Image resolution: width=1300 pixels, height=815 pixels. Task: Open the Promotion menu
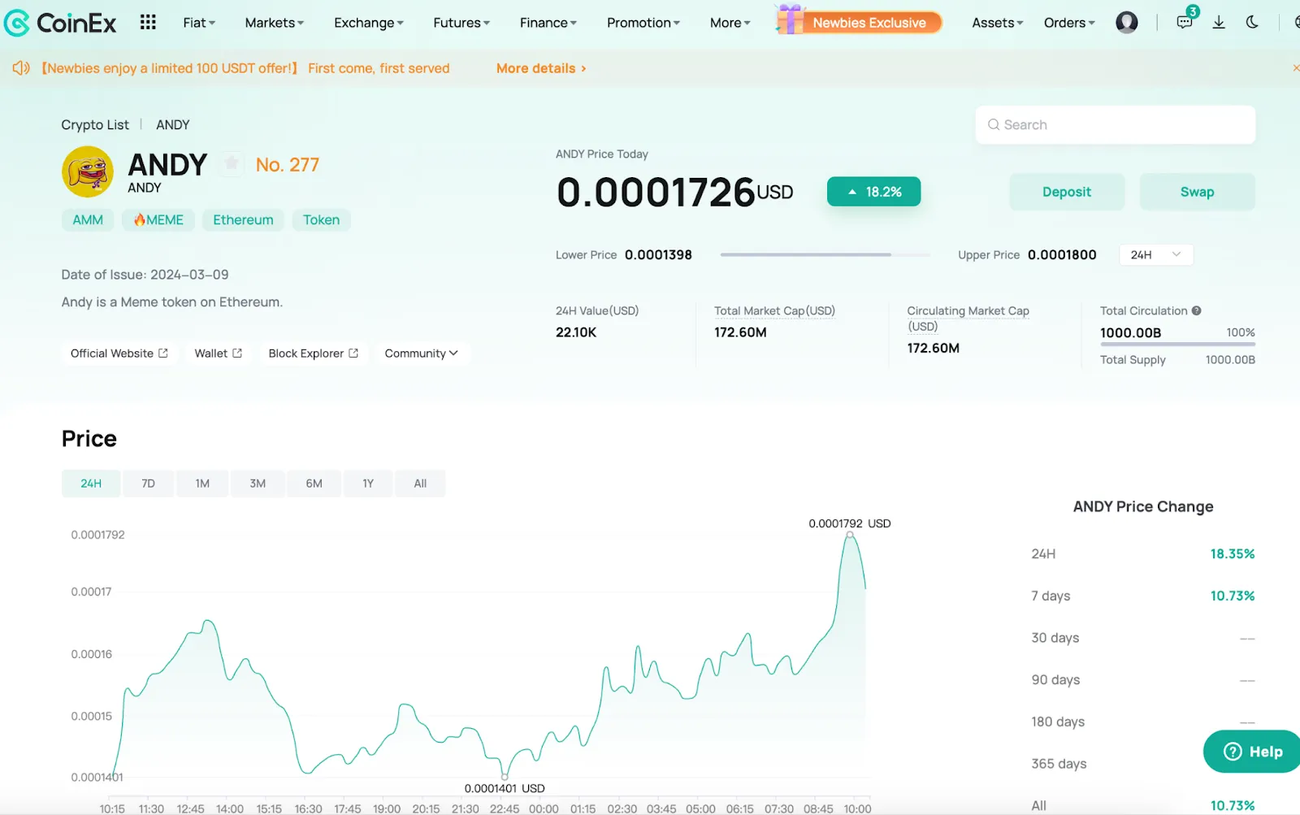click(x=643, y=23)
